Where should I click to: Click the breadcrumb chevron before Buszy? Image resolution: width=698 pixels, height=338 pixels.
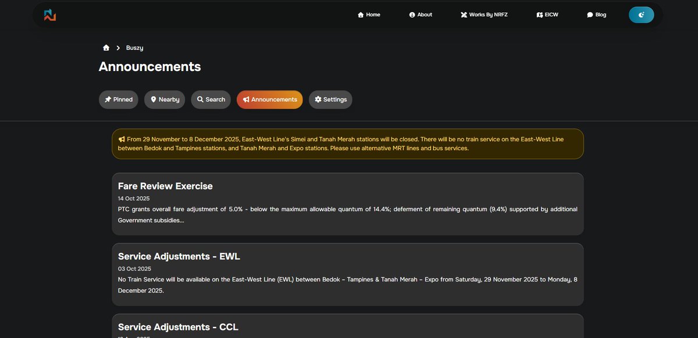pyautogui.click(x=118, y=48)
